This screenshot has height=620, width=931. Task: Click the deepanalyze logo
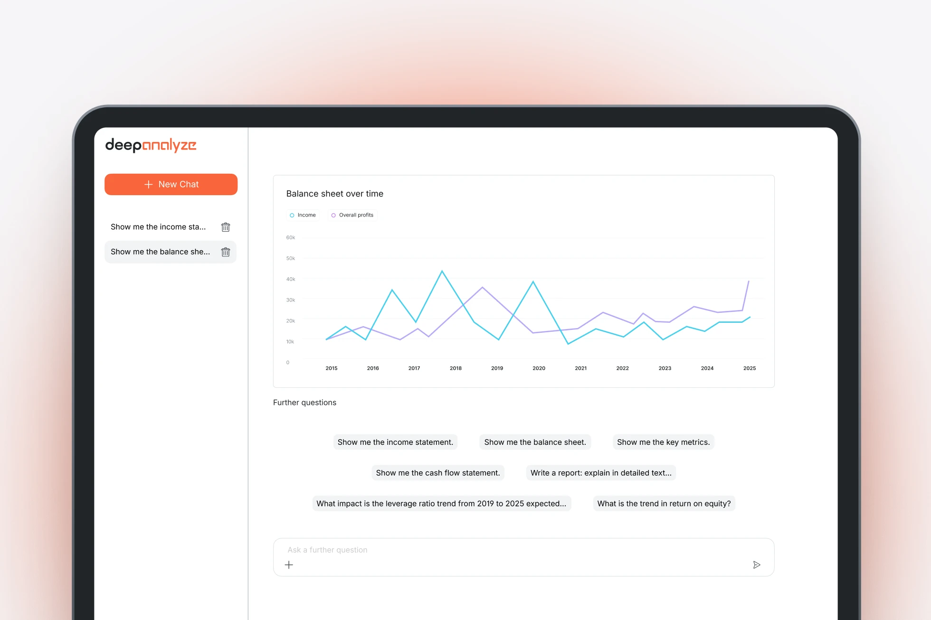coord(151,145)
